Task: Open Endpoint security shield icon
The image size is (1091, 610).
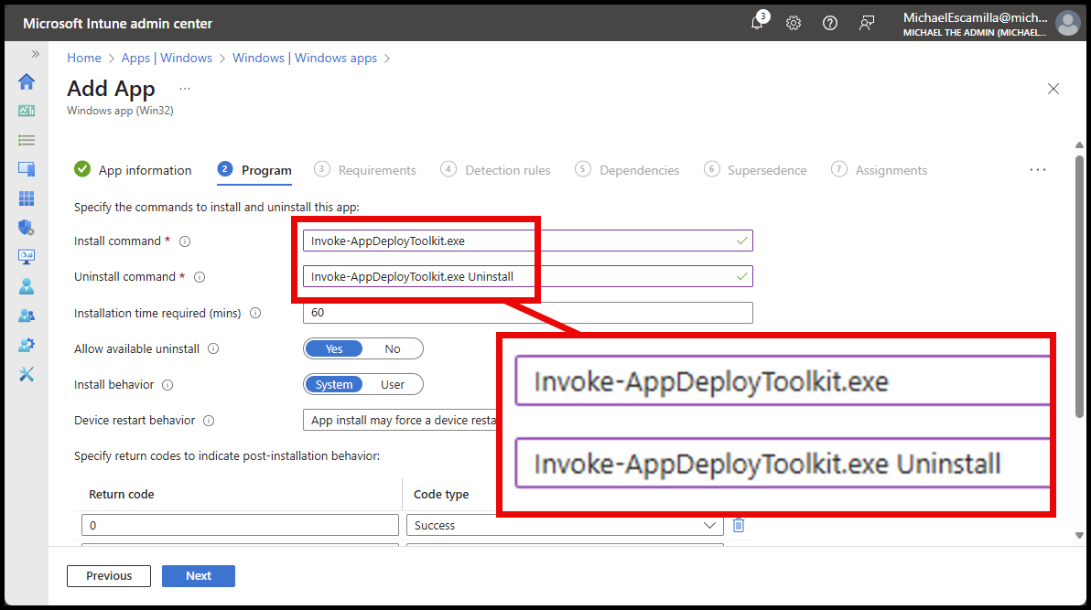Action: tap(27, 227)
